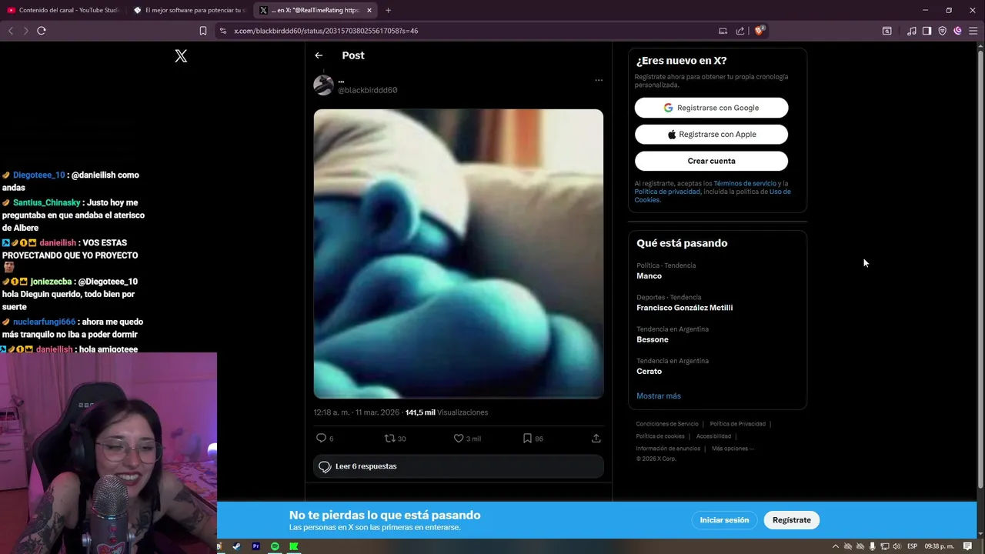Open the Brave VPN shield icon

(942, 31)
